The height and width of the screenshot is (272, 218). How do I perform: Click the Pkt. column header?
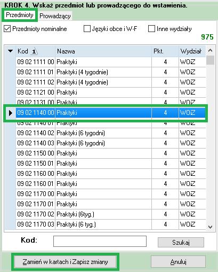pos(165,51)
